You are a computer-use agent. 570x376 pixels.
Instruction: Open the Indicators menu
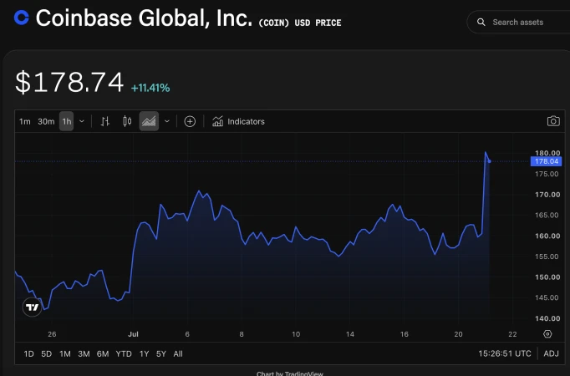pos(238,121)
